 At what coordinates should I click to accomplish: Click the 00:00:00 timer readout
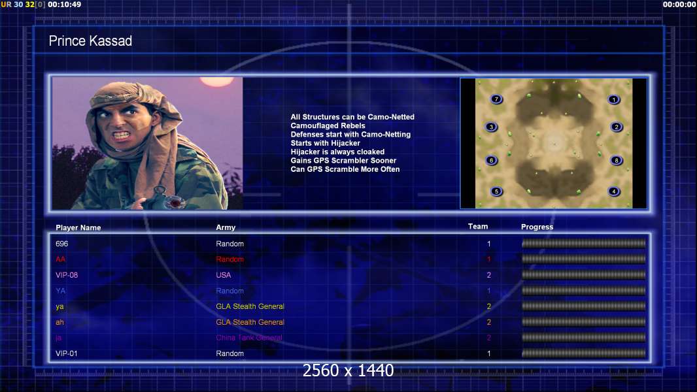679,5
